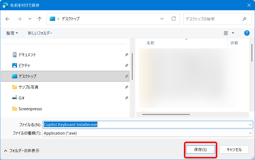Image resolution: width=255 pixels, height=160 pixels.
Task: Click the pin icon next to G:¥
Action: [x=126, y=98]
